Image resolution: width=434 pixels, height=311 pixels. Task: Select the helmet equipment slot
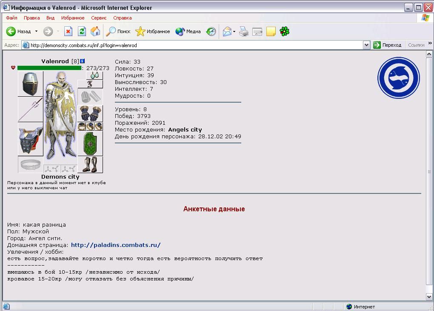tap(31, 84)
